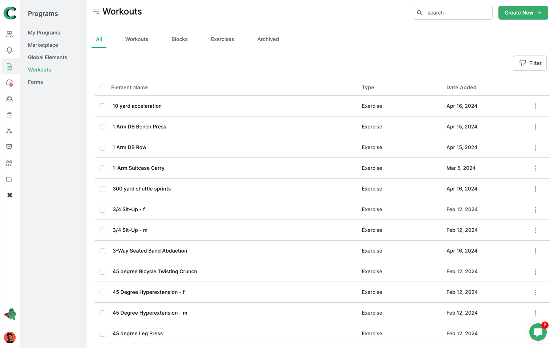
Task: Check the box for 3/4 Sit-Up - f
Action: click(102, 210)
